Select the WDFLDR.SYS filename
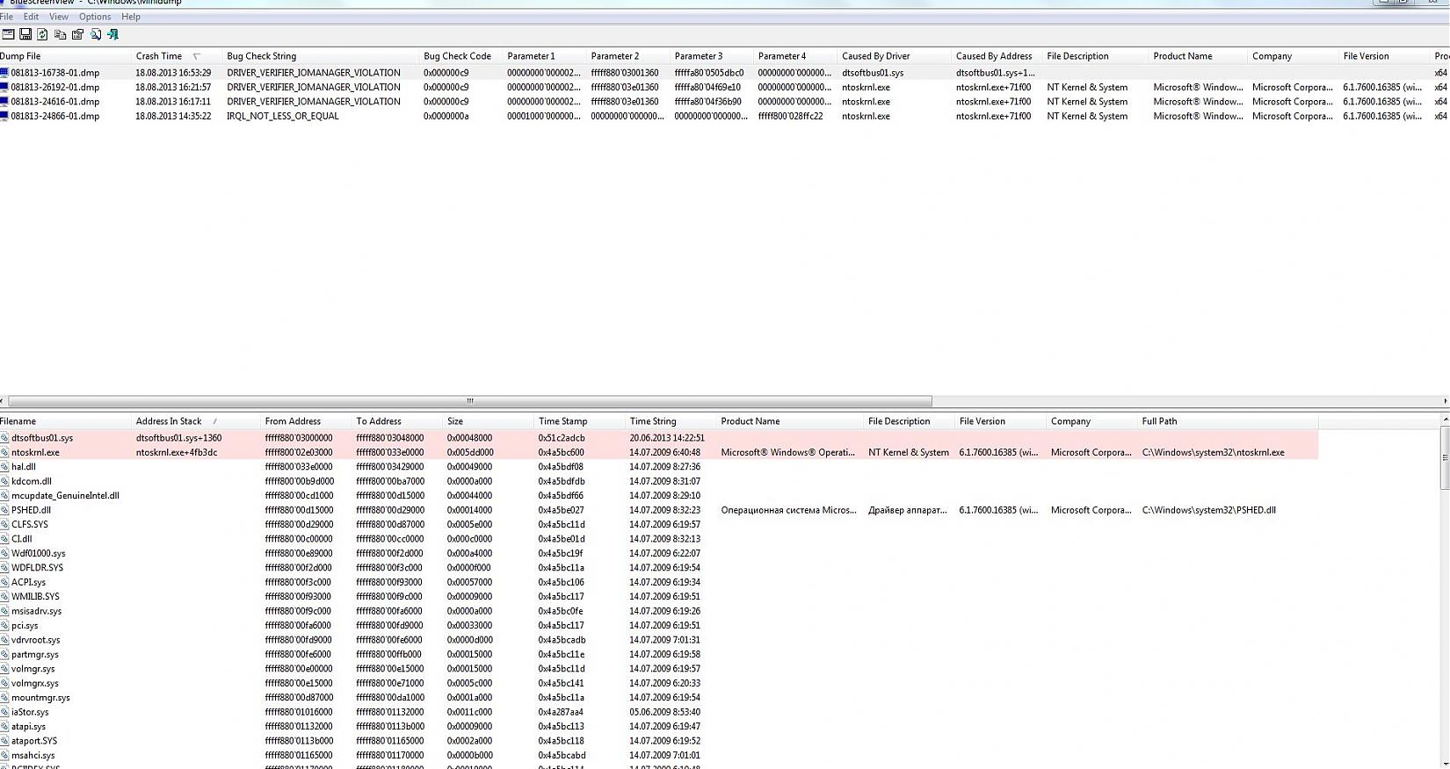 pyautogui.click(x=37, y=568)
